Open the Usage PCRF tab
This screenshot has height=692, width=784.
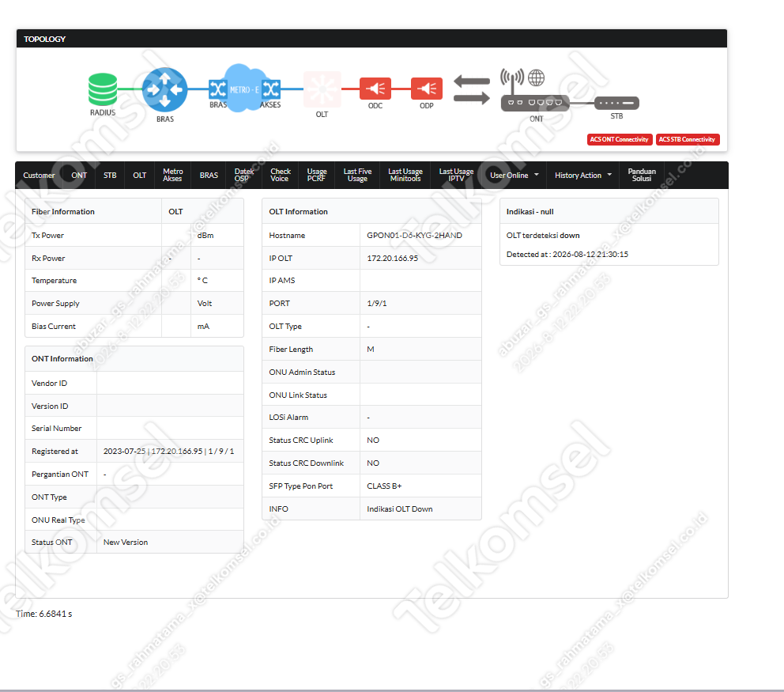pos(316,175)
